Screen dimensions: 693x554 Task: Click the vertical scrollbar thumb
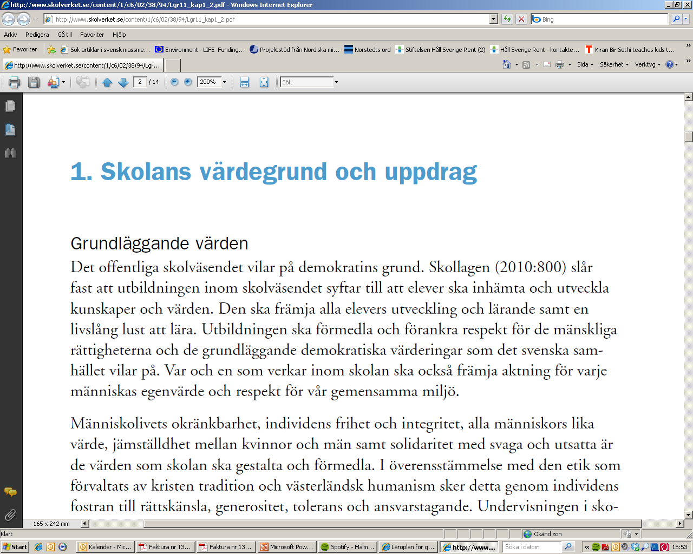tap(689, 137)
